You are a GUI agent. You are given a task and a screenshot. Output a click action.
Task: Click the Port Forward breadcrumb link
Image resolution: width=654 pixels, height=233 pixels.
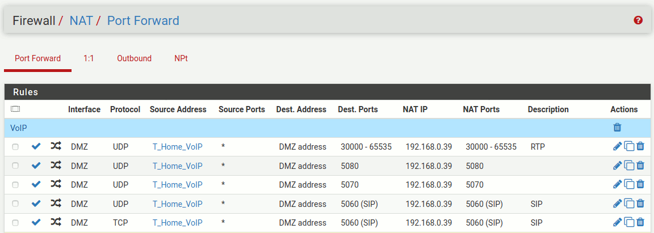coord(143,21)
